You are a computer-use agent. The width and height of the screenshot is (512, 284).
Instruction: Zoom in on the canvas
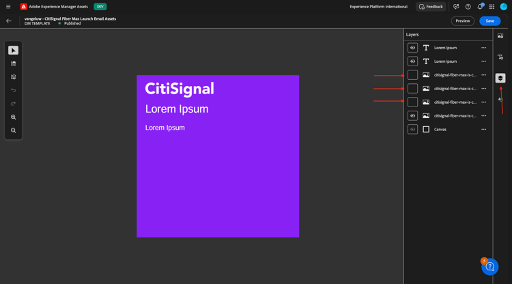click(x=14, y=117)
